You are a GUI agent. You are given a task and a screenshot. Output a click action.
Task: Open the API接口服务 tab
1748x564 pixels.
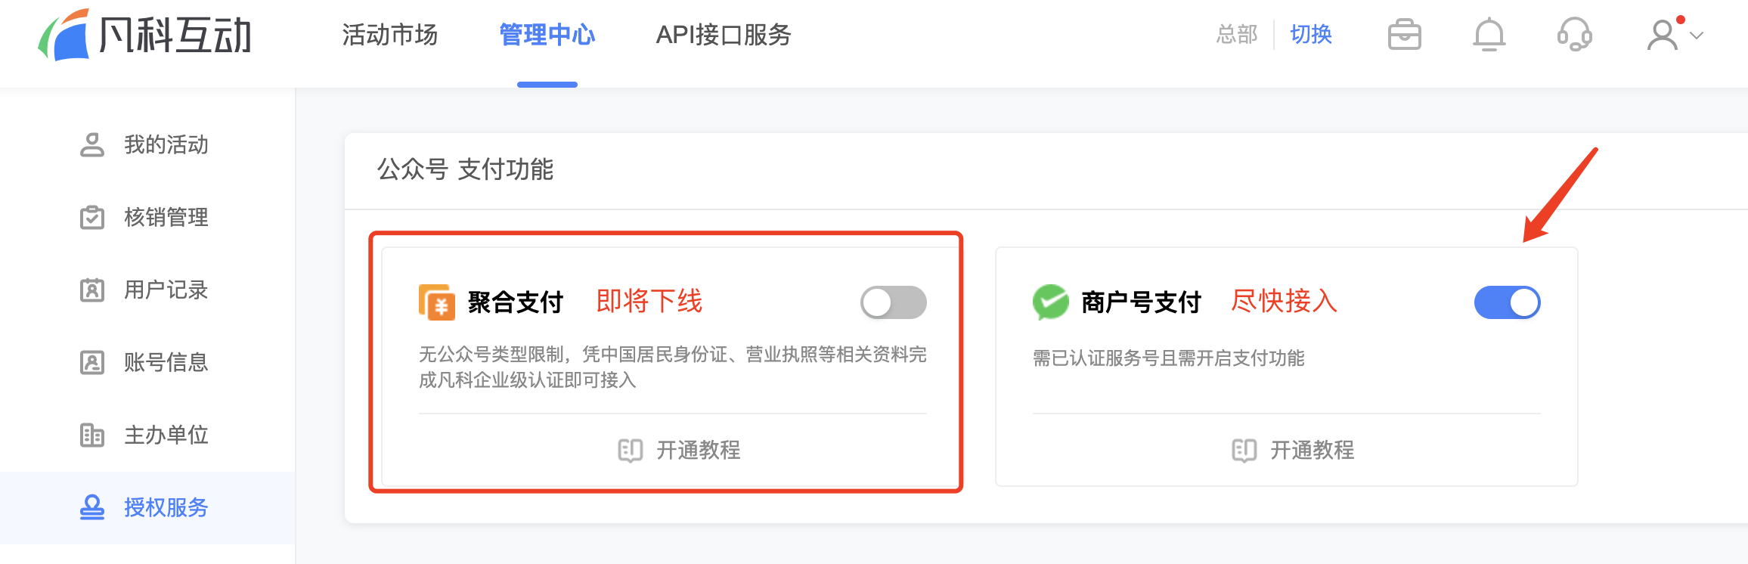[724, 35]
